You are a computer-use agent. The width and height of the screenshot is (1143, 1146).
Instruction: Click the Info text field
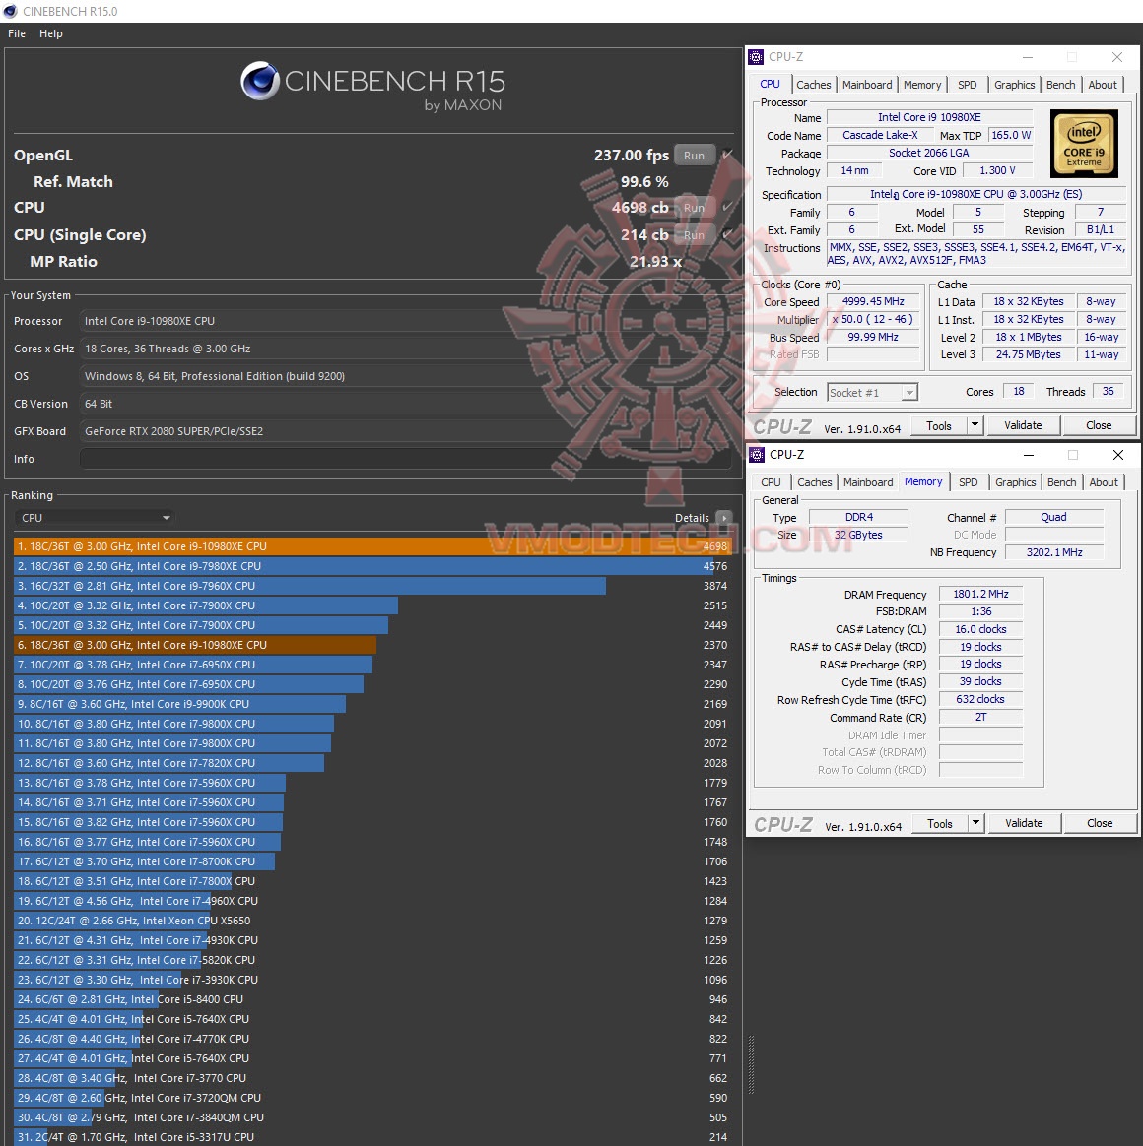pos(405,459)
